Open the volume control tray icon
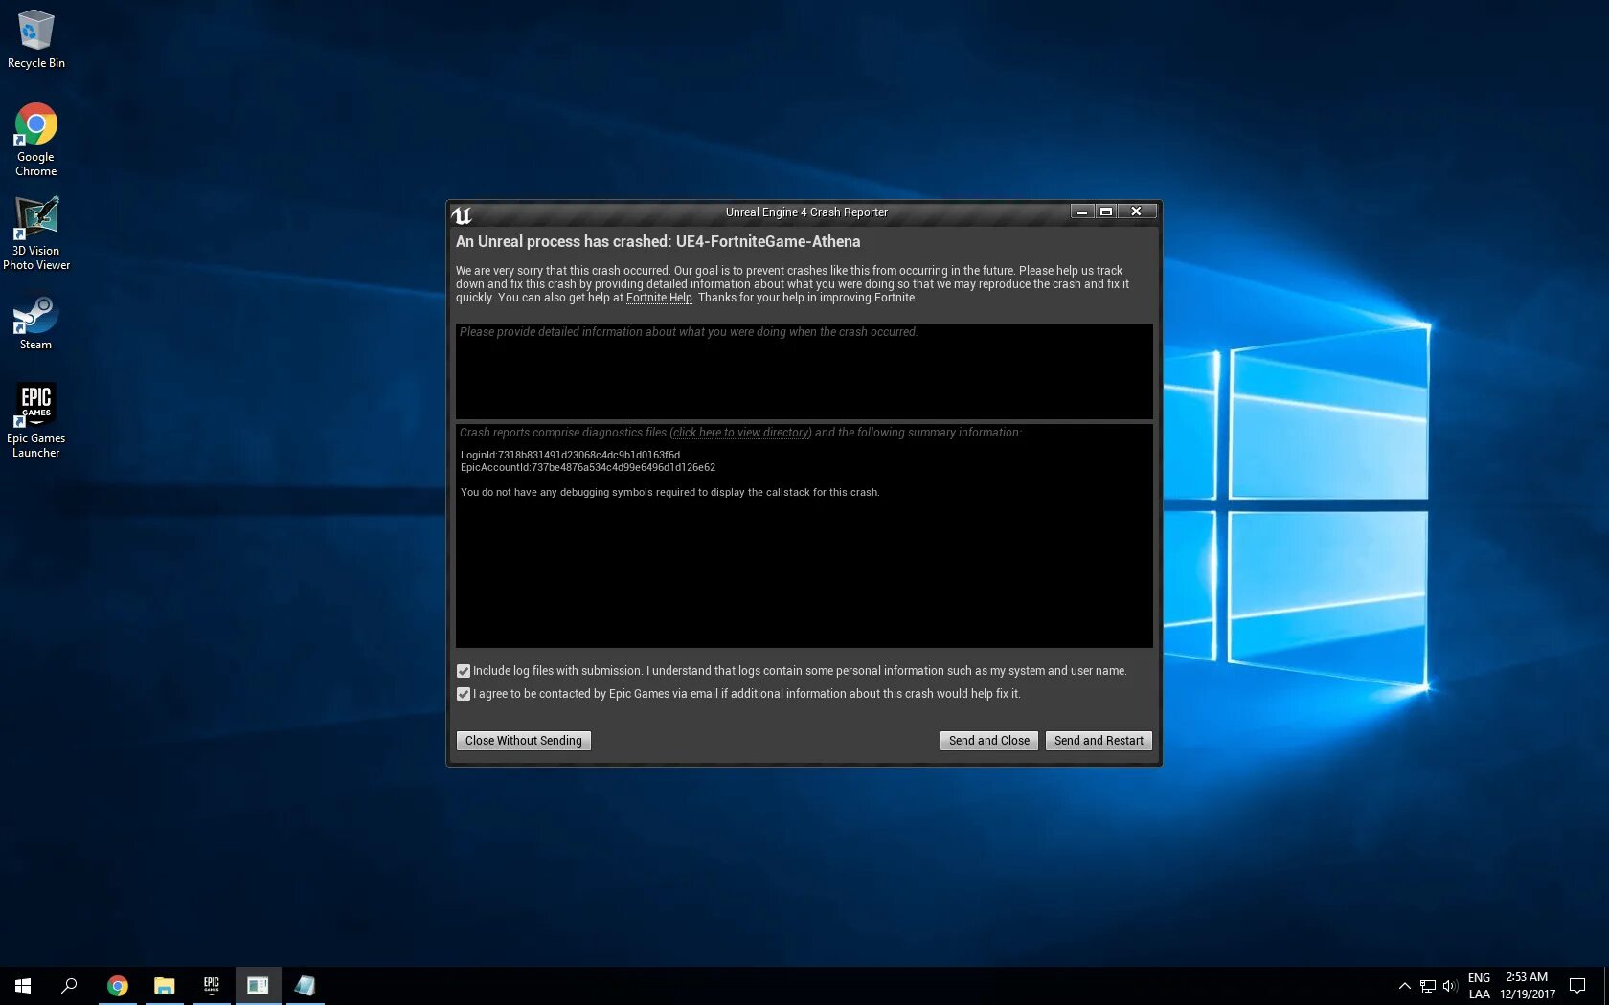 coord(1449,986)
